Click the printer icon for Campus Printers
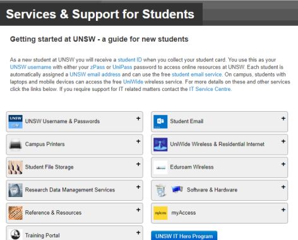The width and height of the screenshot is (298, 240). click(x=15, y=145)
